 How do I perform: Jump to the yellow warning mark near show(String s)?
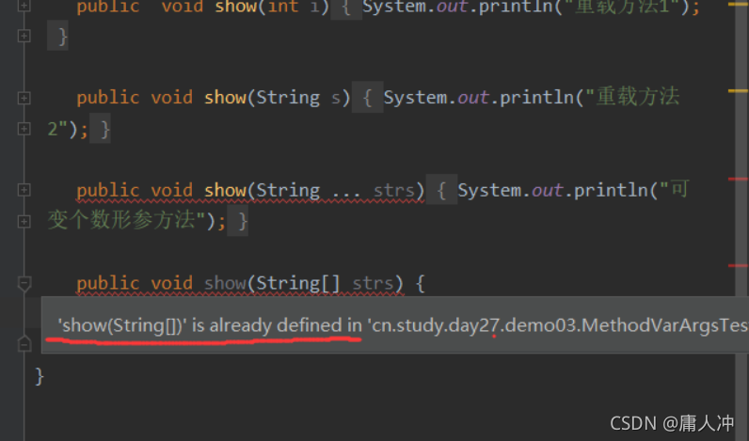[x=738, y=90]
